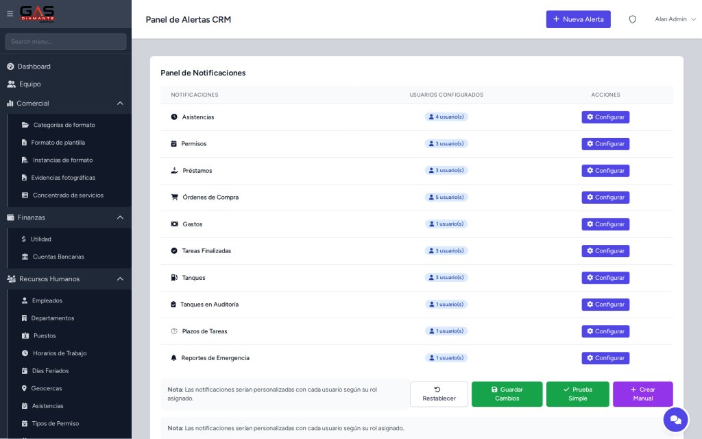Click the Utilidad dollar icon

click(24, 239)
